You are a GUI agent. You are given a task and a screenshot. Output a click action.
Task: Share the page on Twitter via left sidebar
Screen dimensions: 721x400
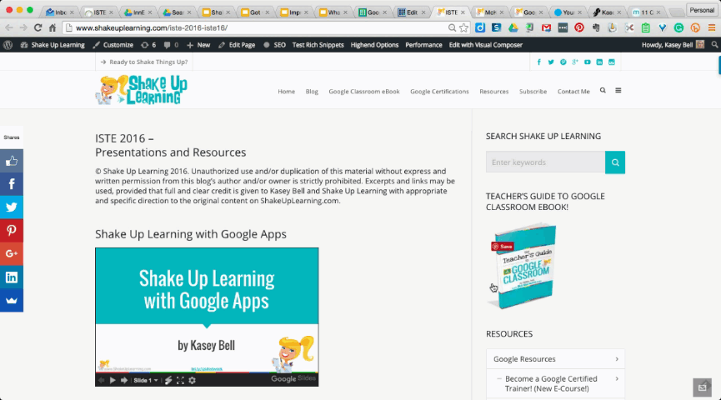[x=12, y=207]
